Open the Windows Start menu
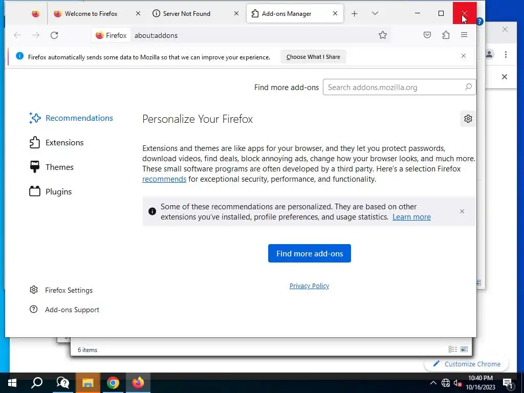This screenshot has height=393, width=524. coord(12,383)
